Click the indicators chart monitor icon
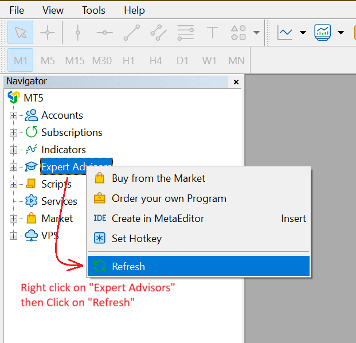The image size is (356, 343). pyautogui.click(x=322, y=33)
